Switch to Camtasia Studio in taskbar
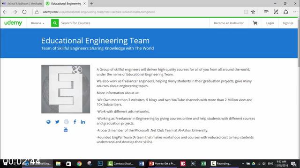Screen dimensions: 300x168 tap(120, 163)
